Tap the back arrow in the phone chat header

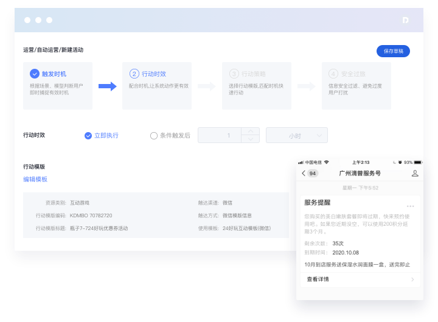[304, 173]
